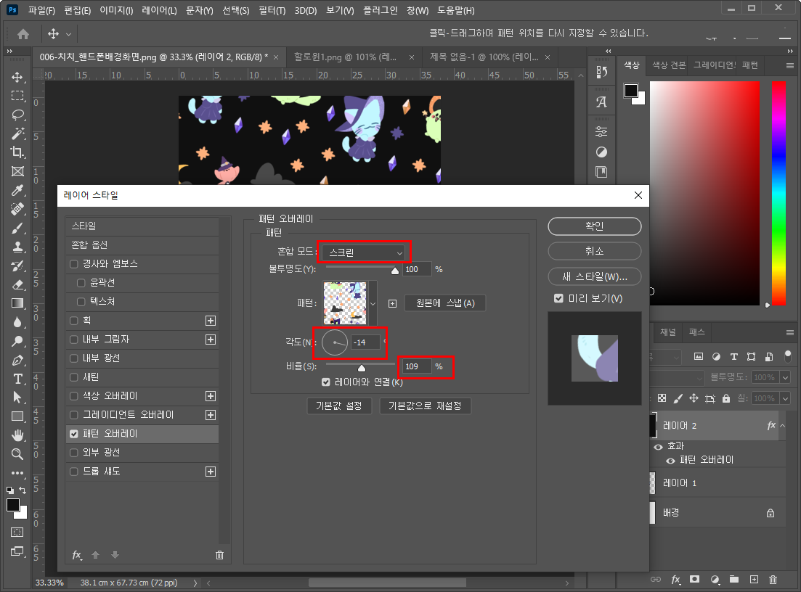The image size is (801, 592).
Task: Click the 원본에 스냅(A) button
Action: coord(445,303)
